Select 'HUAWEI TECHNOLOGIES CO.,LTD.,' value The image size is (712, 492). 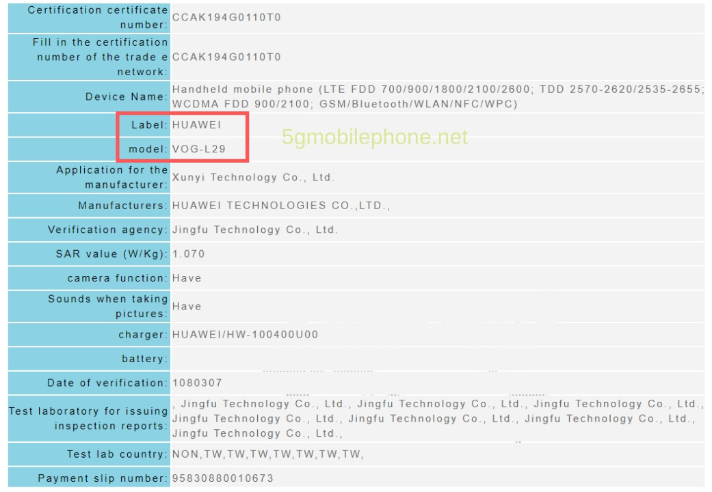tap(281, 206)
